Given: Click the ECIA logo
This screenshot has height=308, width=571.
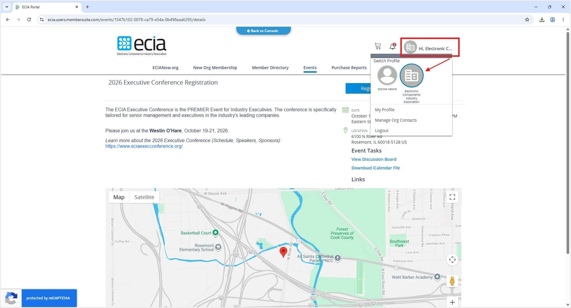Looking at the screenshot, I should (142, 46).
